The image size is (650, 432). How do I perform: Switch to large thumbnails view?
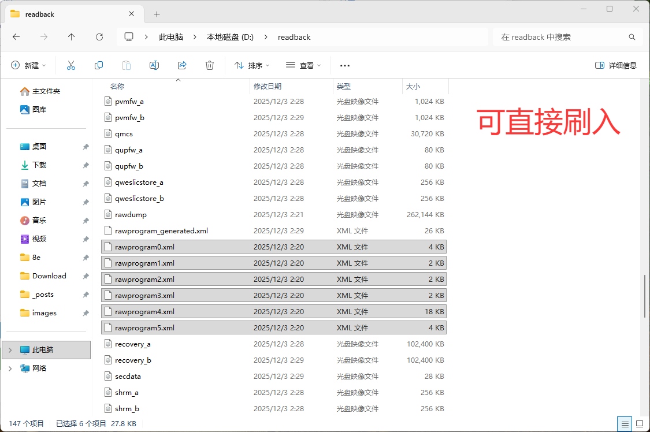tap(639, 423)
